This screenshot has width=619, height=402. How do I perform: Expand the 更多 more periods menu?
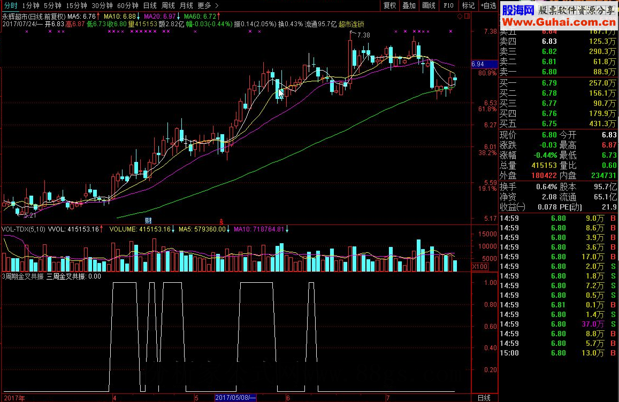coord(208,5)
